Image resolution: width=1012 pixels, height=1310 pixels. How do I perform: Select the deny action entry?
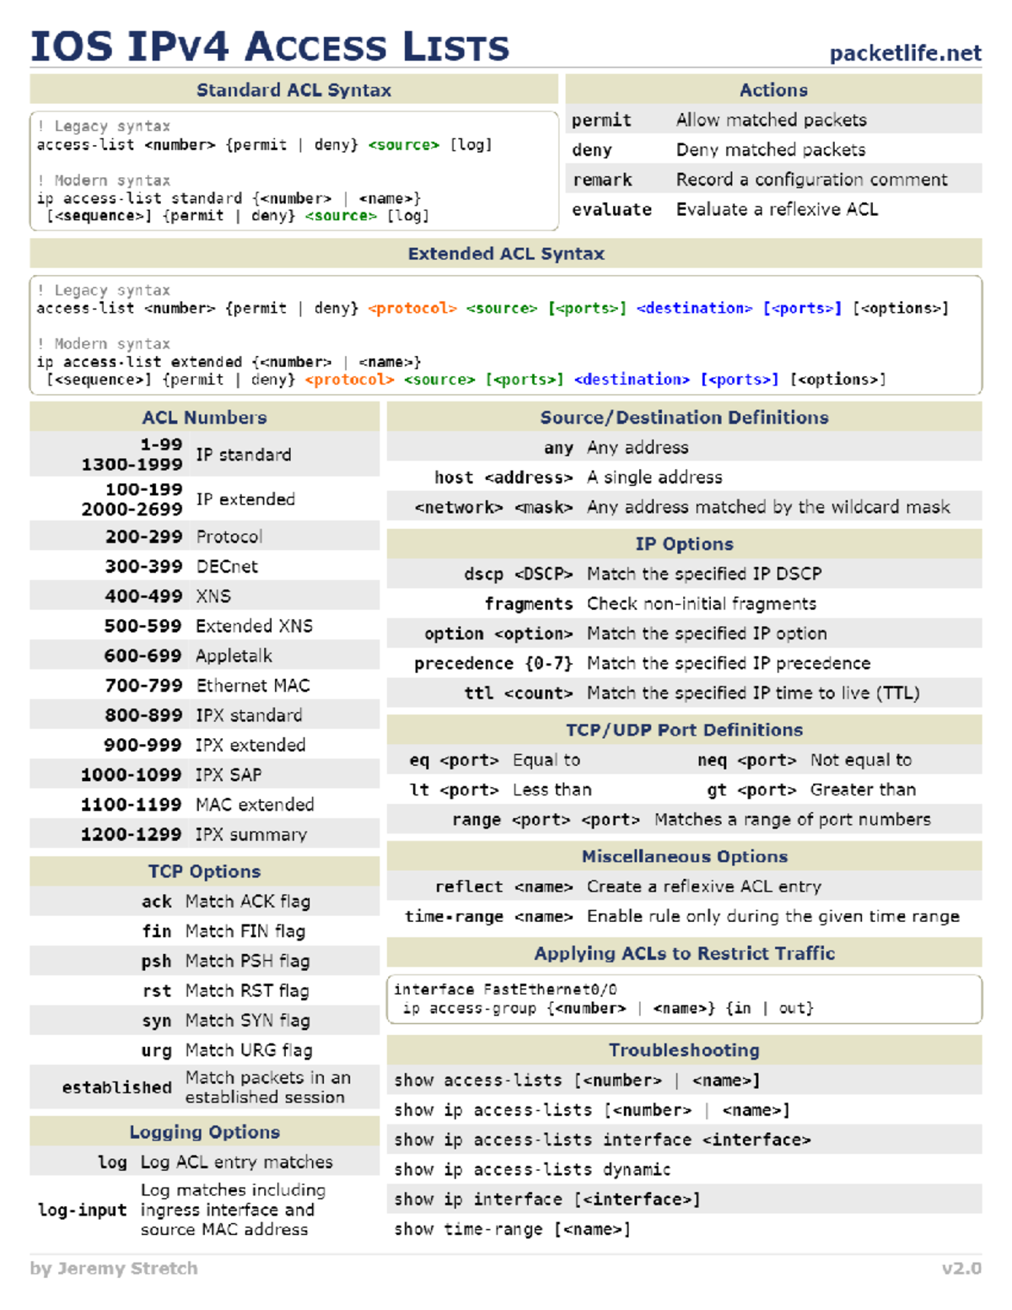[592, 149]
